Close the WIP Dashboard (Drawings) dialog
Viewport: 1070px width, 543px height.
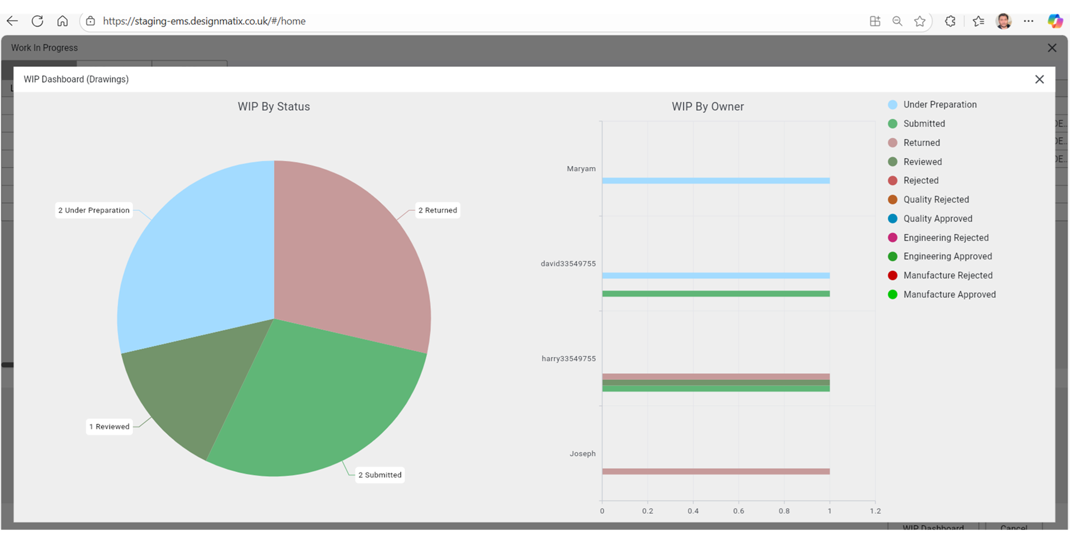point(1039,80)
